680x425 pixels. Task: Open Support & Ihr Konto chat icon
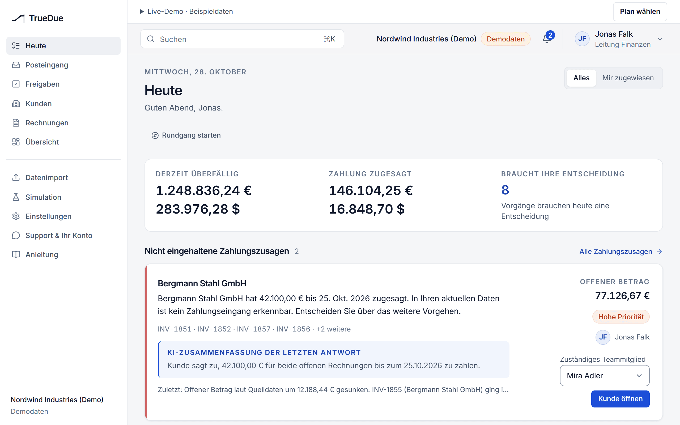point(16,235)
